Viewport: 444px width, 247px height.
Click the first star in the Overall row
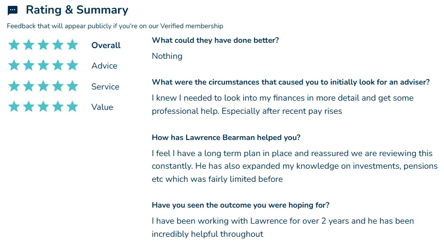click(x=14, y=45)
